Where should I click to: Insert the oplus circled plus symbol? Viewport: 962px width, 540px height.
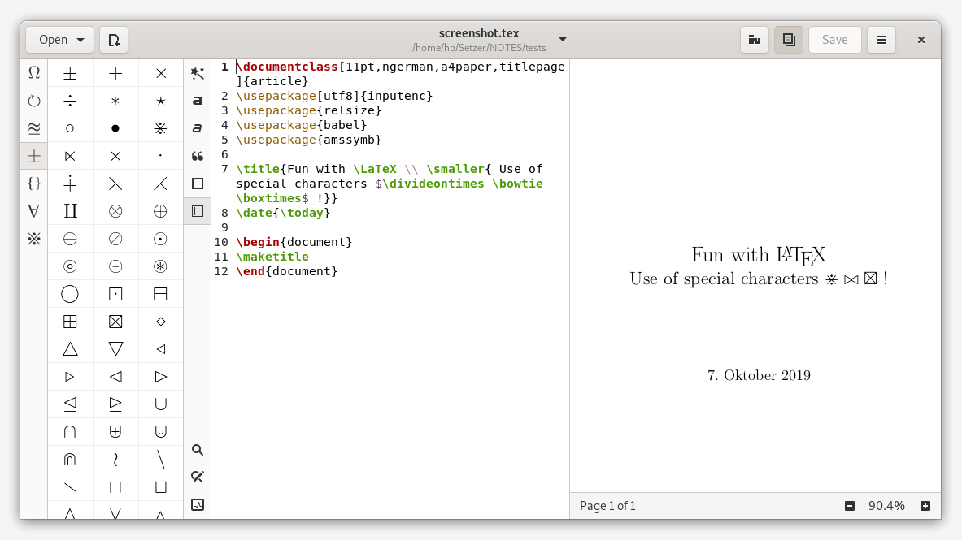(x=161, y=211)
